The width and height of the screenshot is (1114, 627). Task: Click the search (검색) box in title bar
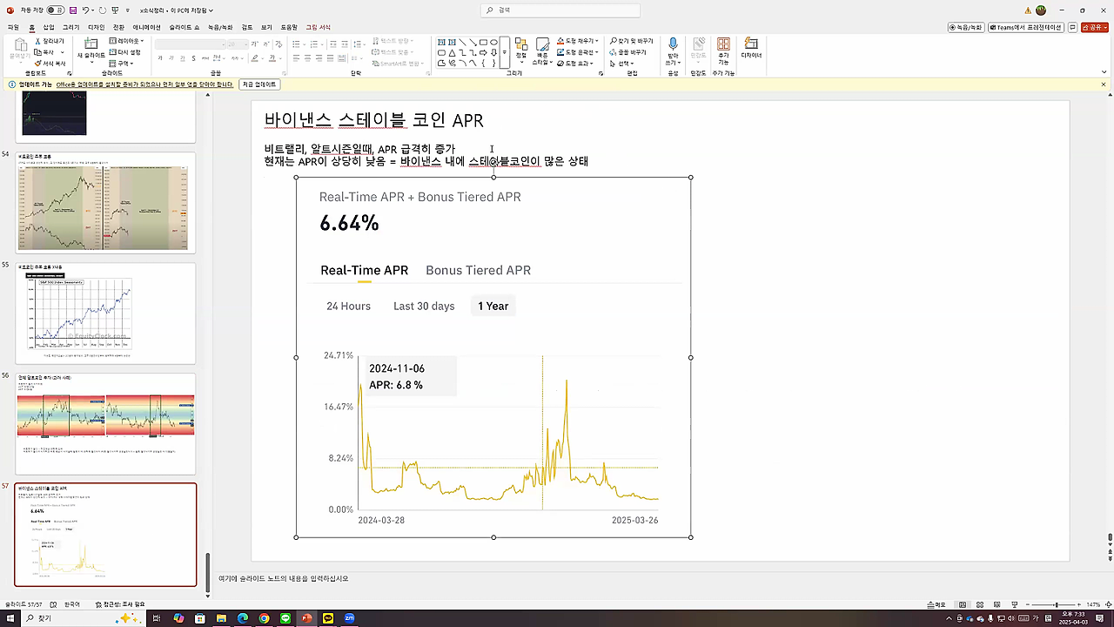point(560,10)
